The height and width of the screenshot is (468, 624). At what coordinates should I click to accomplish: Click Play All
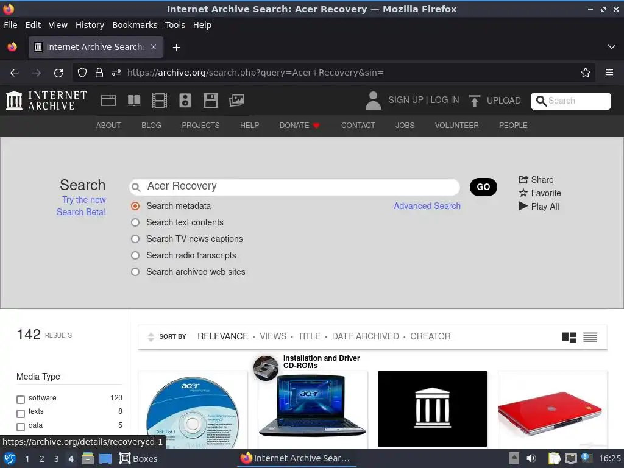(x=539, y=207)
